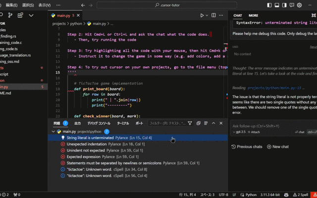Open Previous chats
Viewport: 317px width, 198px height.
[247, 147]
